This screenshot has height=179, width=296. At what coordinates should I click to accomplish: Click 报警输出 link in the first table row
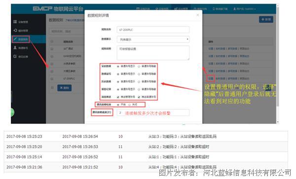point(245,49)
